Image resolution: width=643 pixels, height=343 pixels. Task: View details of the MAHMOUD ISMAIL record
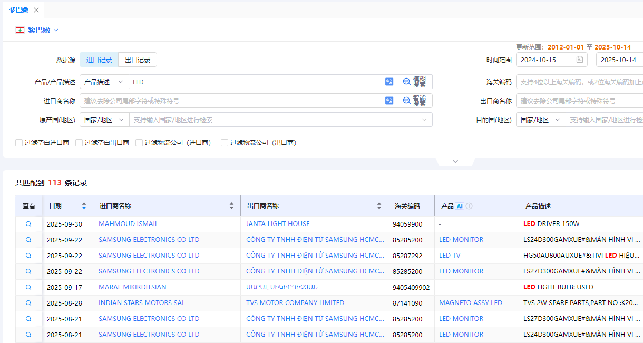(28, 224)
